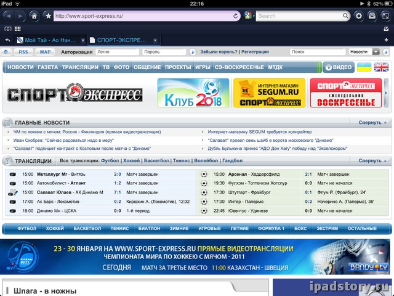The image size is (394, 296).
Task: Tap the browser forward arrow button
Action: point(20,16)
